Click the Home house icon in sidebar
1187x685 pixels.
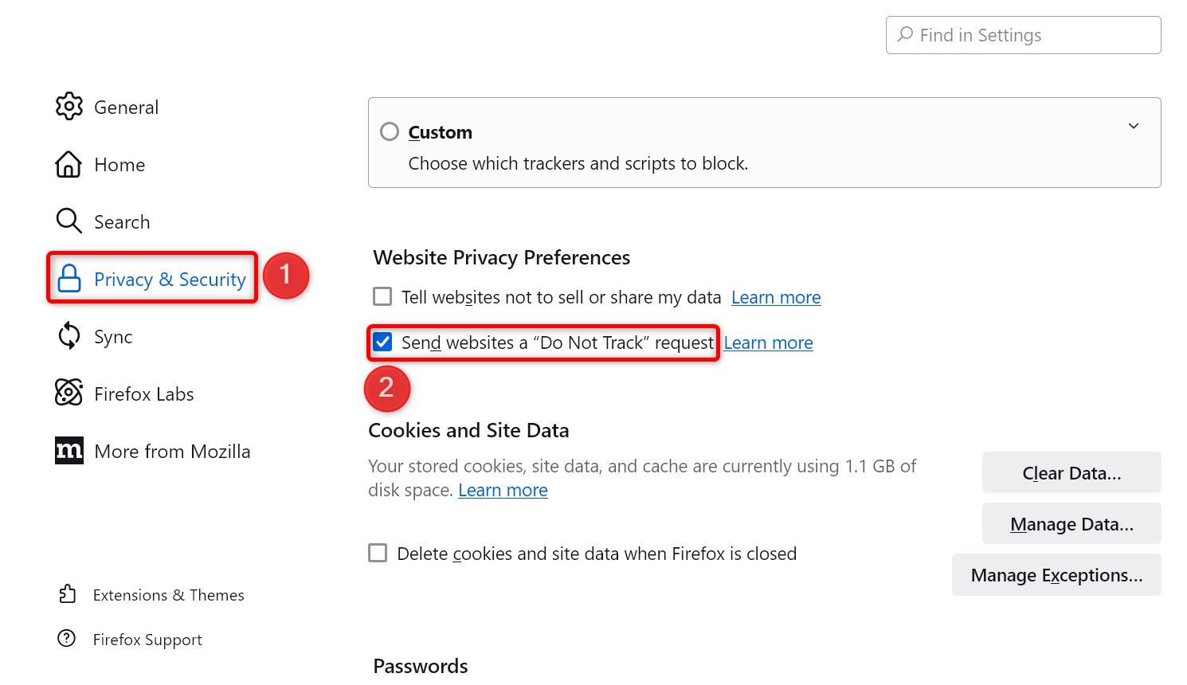69,164
